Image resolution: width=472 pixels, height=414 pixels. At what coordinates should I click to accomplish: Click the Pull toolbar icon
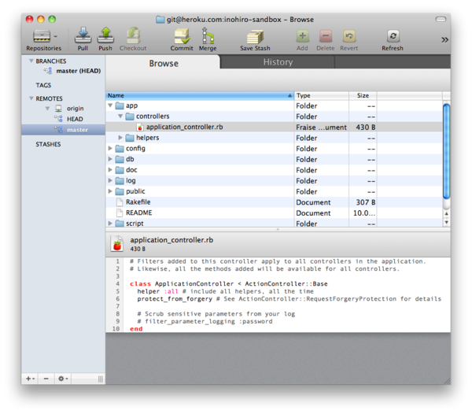tap(83, 35)
